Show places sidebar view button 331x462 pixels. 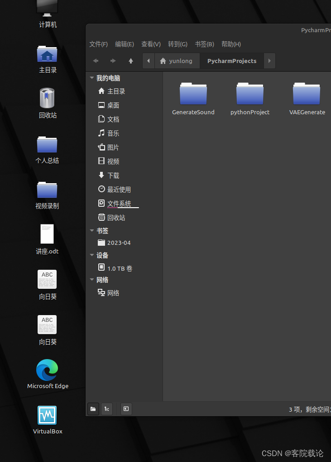93,409
